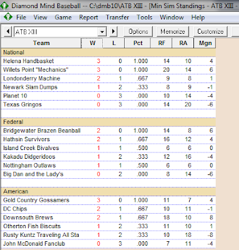Viewport: 239px width, 250px height.
Task: Sort by the RF column header
Action: click(x=161, y=43)
